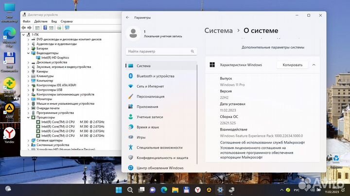The image size is (350, 196).
Task: Click Копировать button
Action: point(293,65)
